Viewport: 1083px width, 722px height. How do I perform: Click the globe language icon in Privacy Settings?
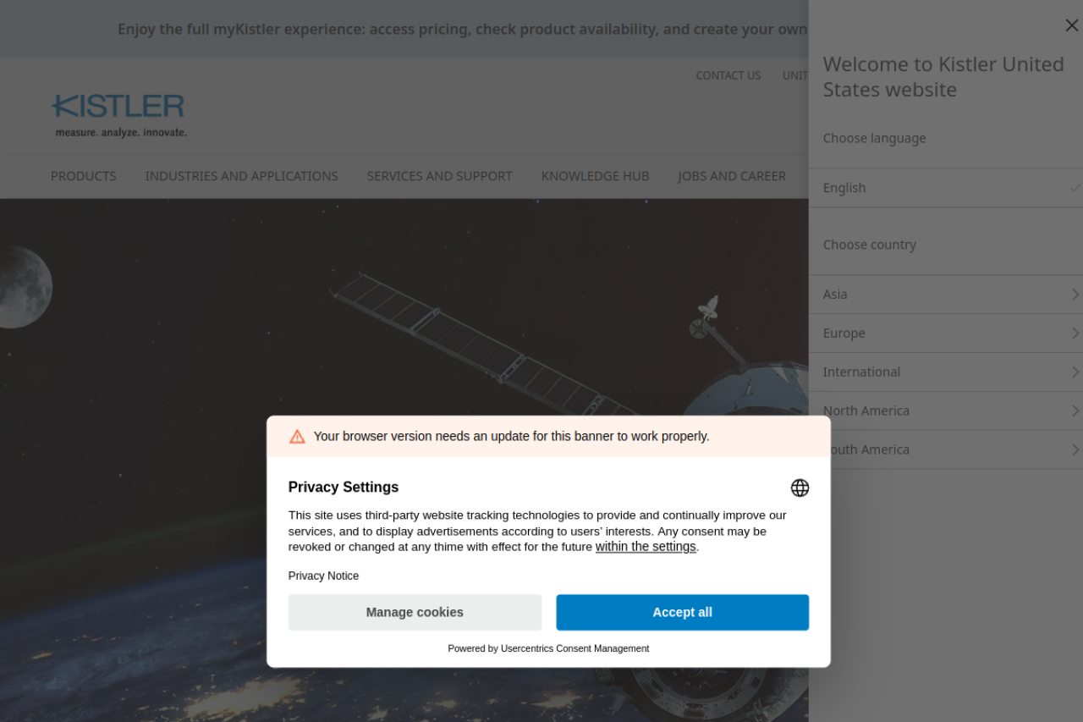800,488
